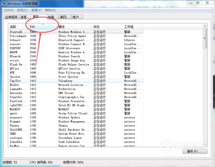Click the Print Spooler description
Screen dimensions: 215x167
[68, 77]
